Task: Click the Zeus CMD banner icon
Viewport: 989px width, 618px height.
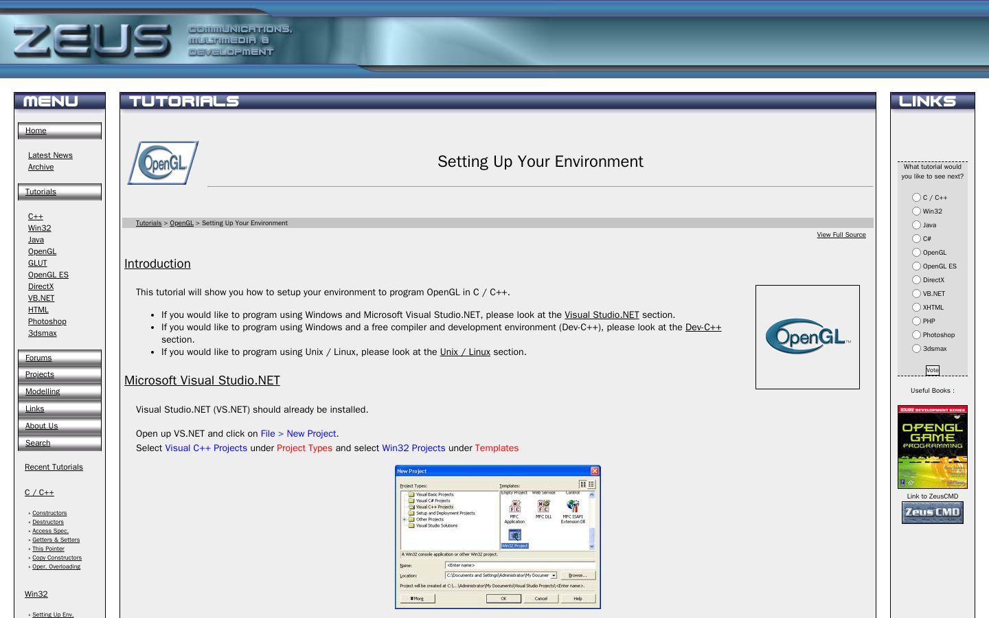Action: click(933, 512)
